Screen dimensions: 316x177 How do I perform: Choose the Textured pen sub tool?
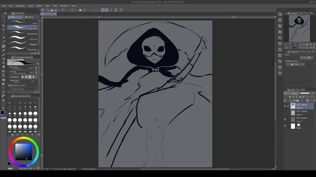23,48
